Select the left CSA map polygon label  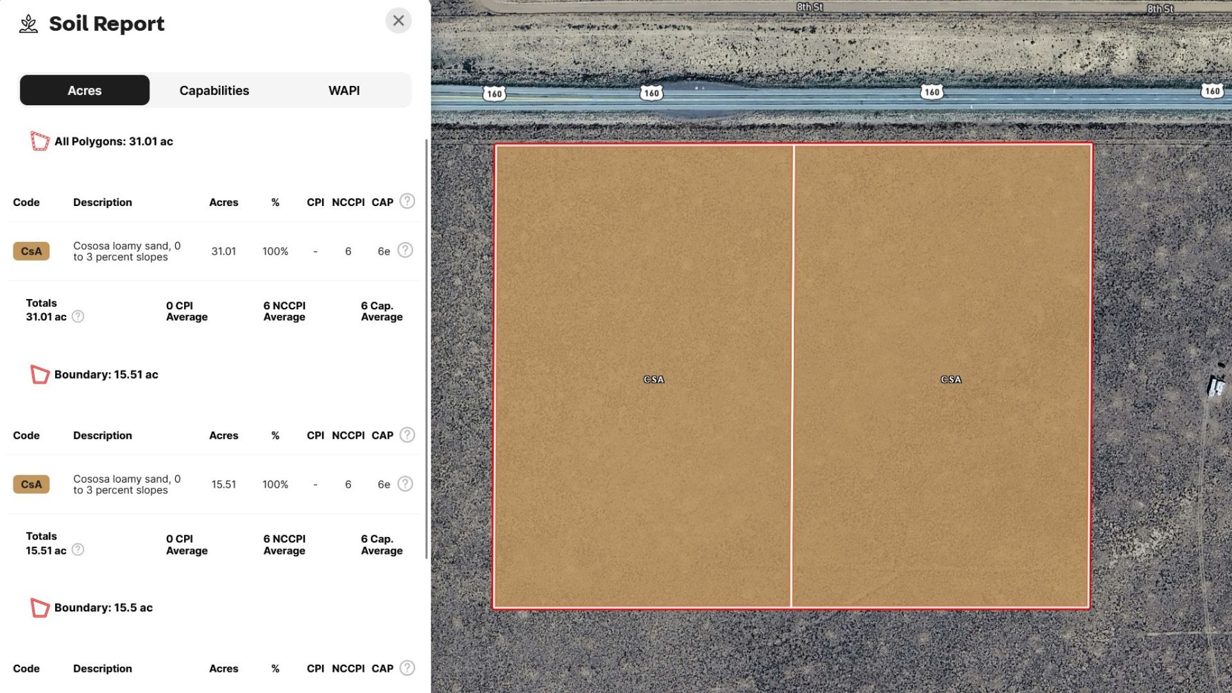(653, 380)
